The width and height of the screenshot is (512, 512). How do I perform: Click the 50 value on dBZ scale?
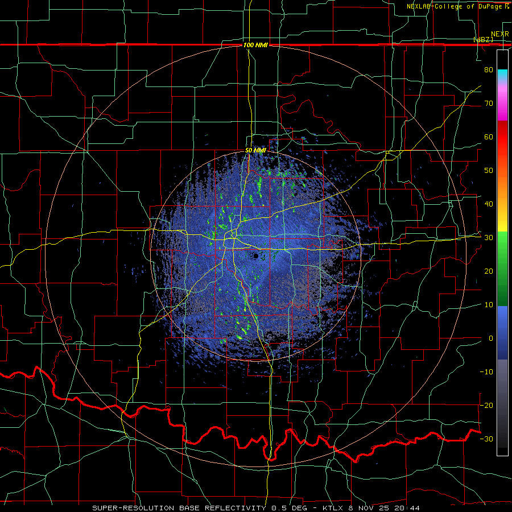[489, 171]
